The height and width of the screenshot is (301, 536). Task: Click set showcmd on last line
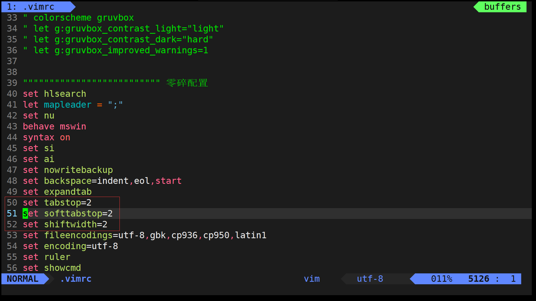tap(52, 268)
